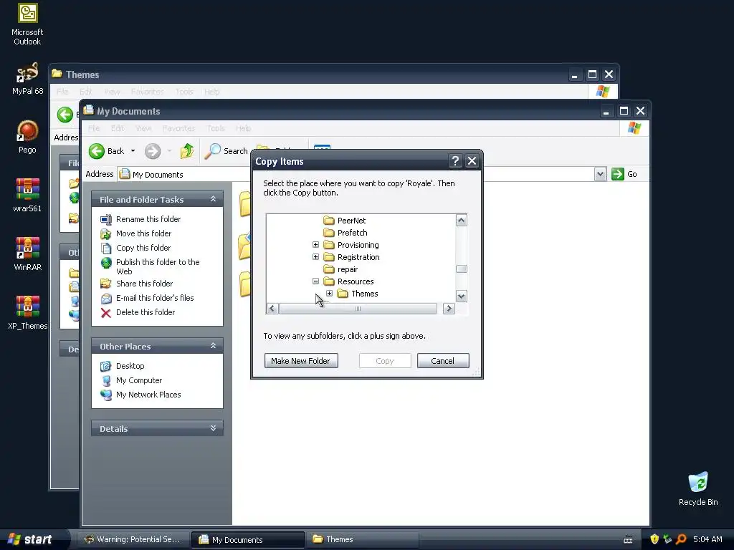Screen dimensions: 734x550
Task: Switch to Themes window via taskbar
Action: click(361, 539)
